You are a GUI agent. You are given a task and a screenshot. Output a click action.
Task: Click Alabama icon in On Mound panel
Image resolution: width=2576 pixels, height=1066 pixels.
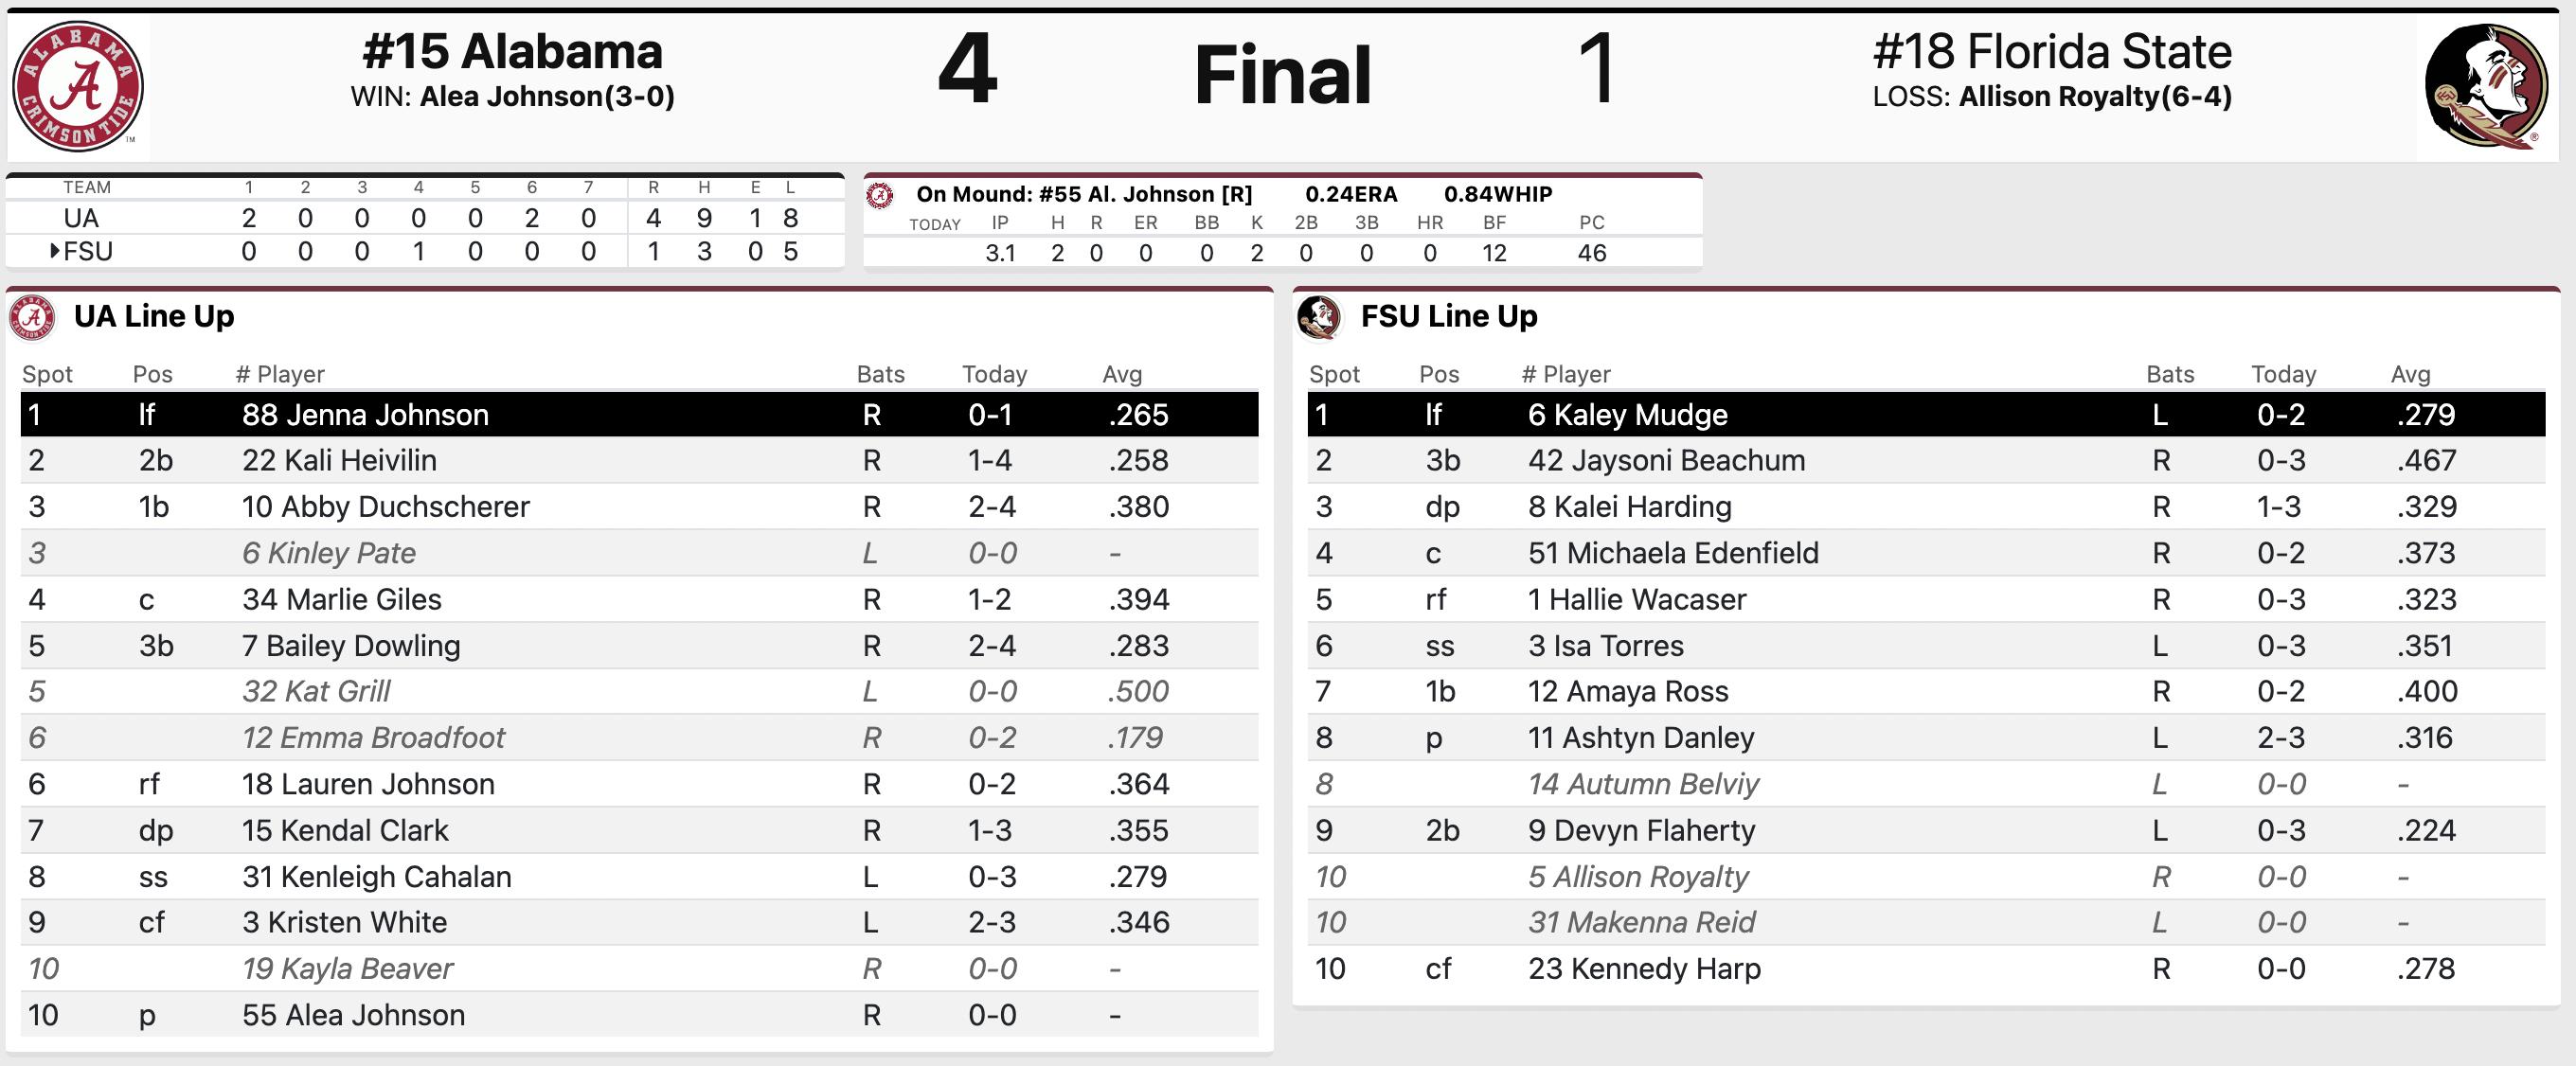tap(880, 195)
